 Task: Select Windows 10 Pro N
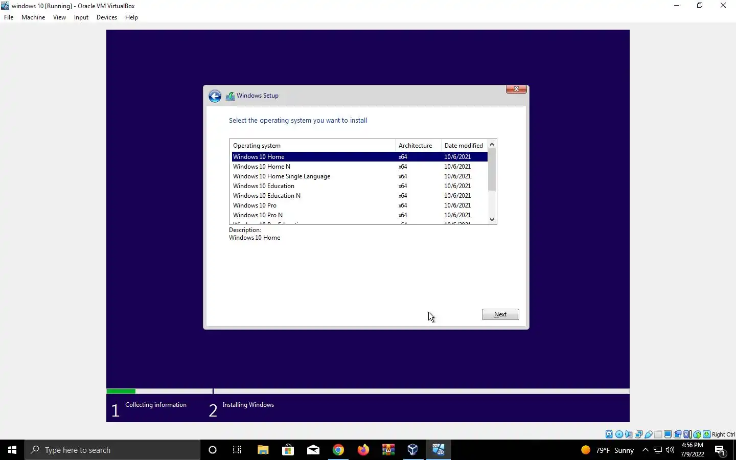point(359,215)
